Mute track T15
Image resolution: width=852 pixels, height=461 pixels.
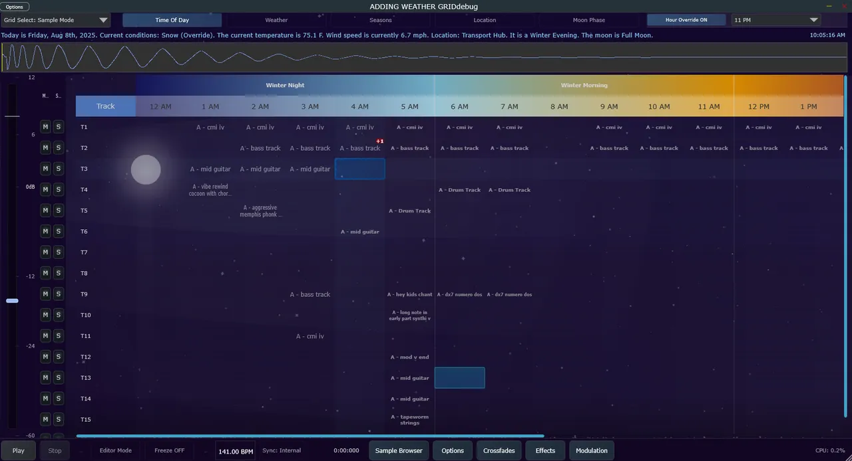(x=45, y=419)
